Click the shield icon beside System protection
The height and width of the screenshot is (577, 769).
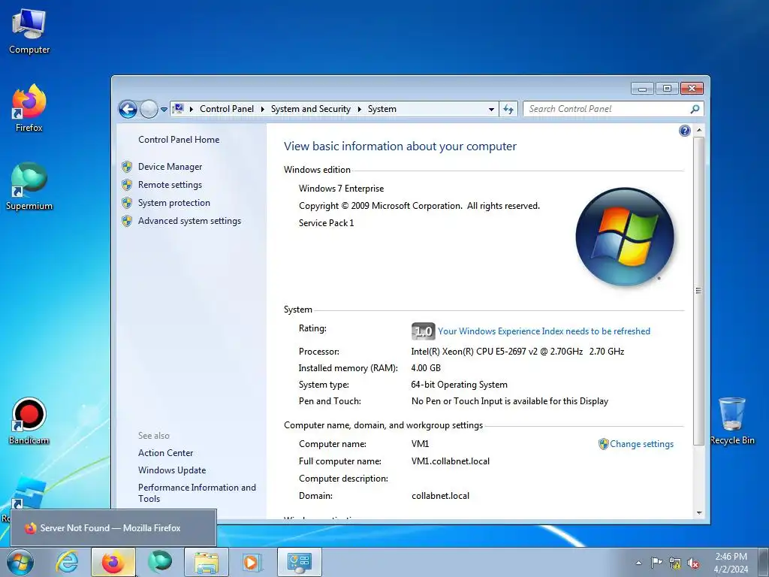[127, 203]
